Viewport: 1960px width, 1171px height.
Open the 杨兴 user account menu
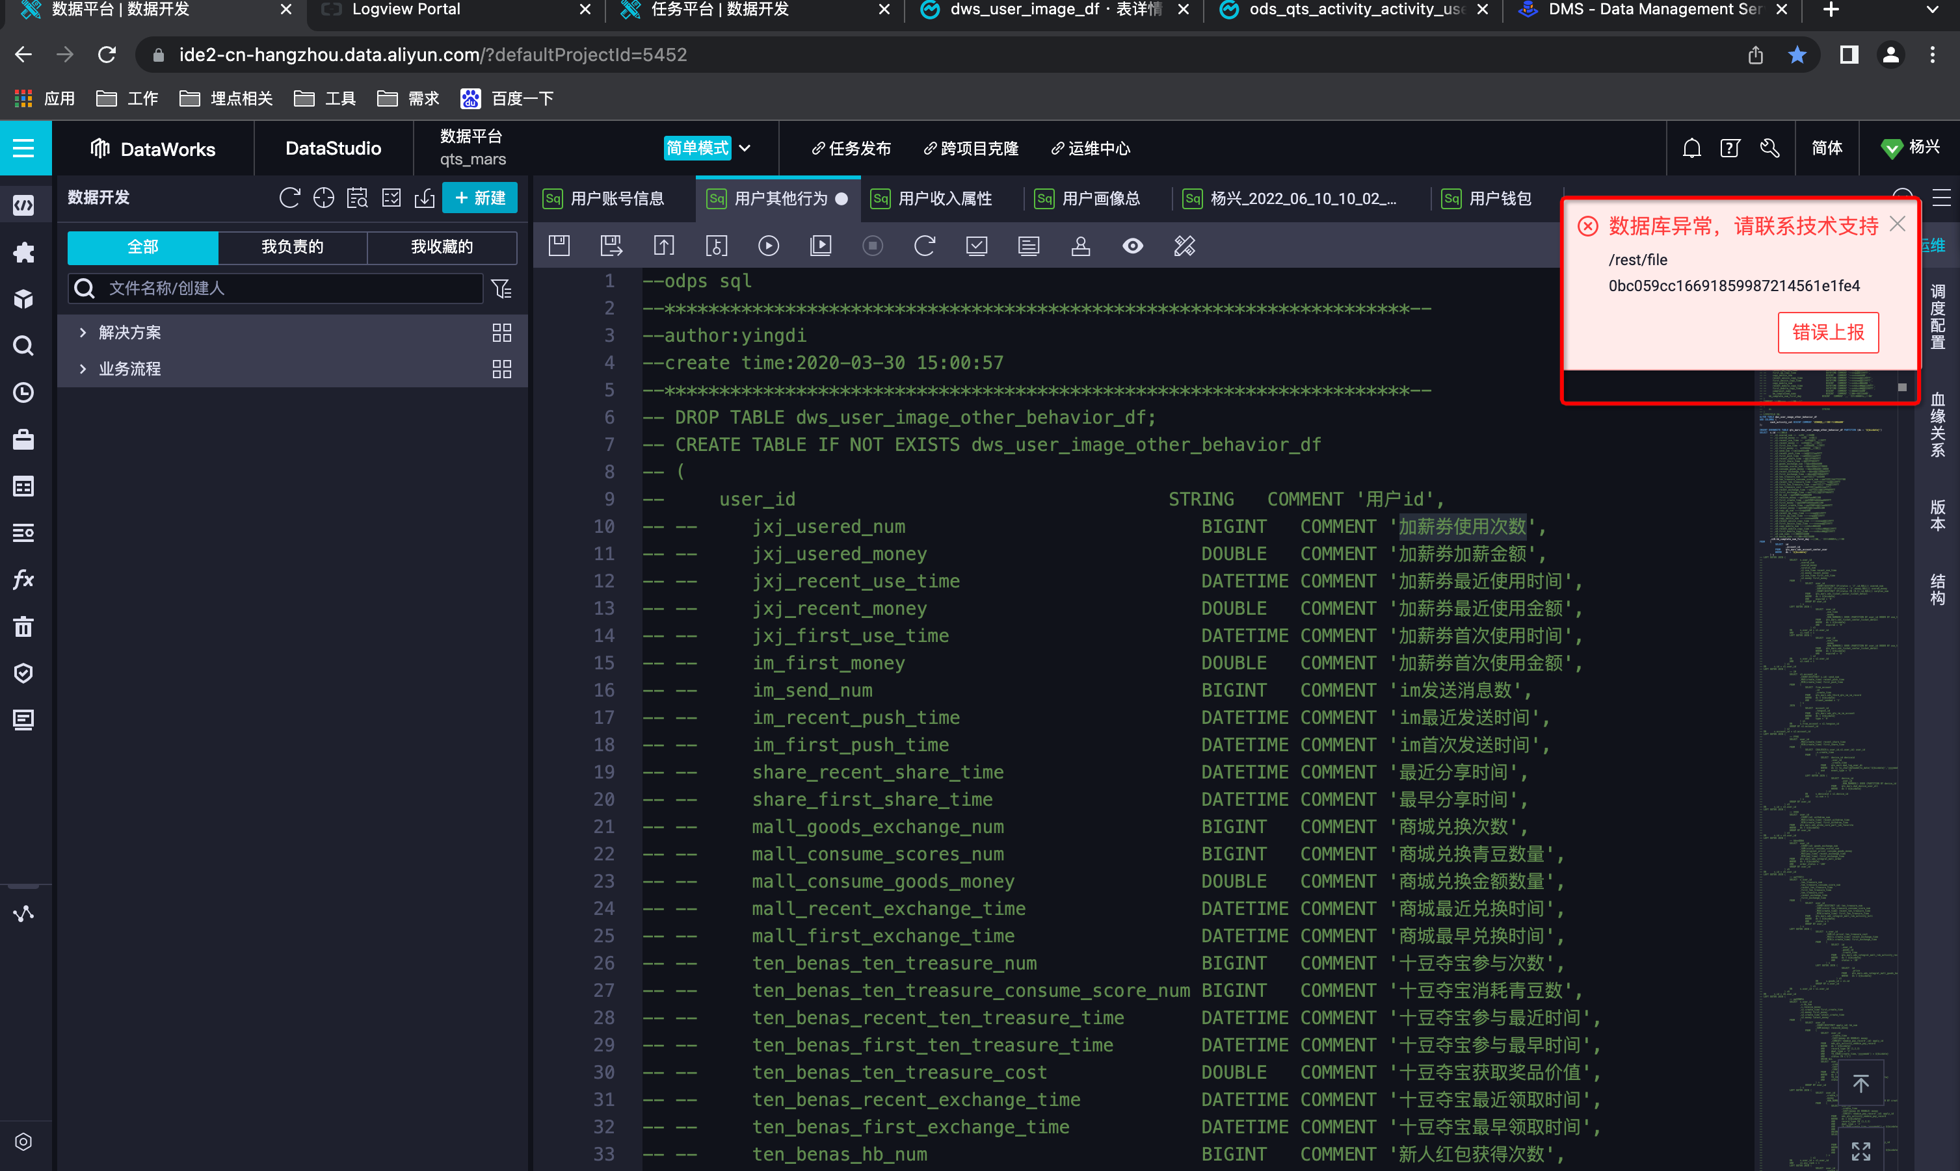1910,148
